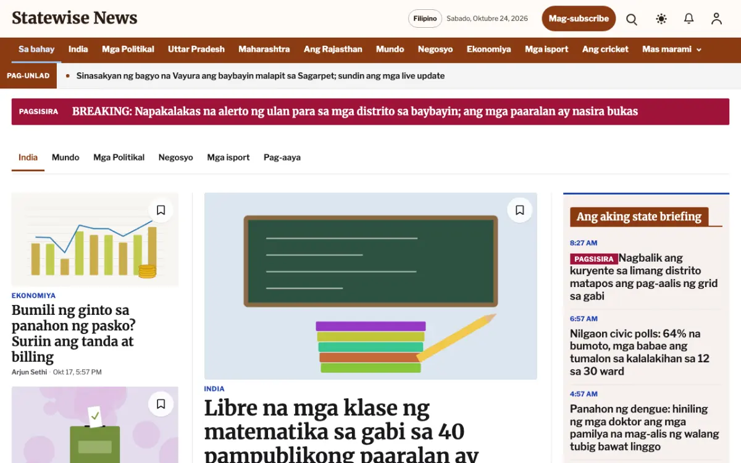741x463 pixels.
Task: Open Negosyo in the main navigation bar
Action: point(435,49)
